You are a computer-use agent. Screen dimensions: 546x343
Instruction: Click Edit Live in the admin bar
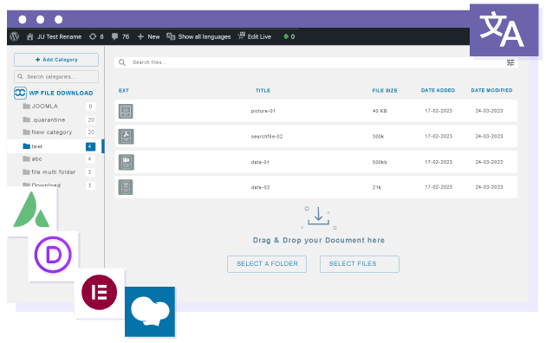point(255,36)
